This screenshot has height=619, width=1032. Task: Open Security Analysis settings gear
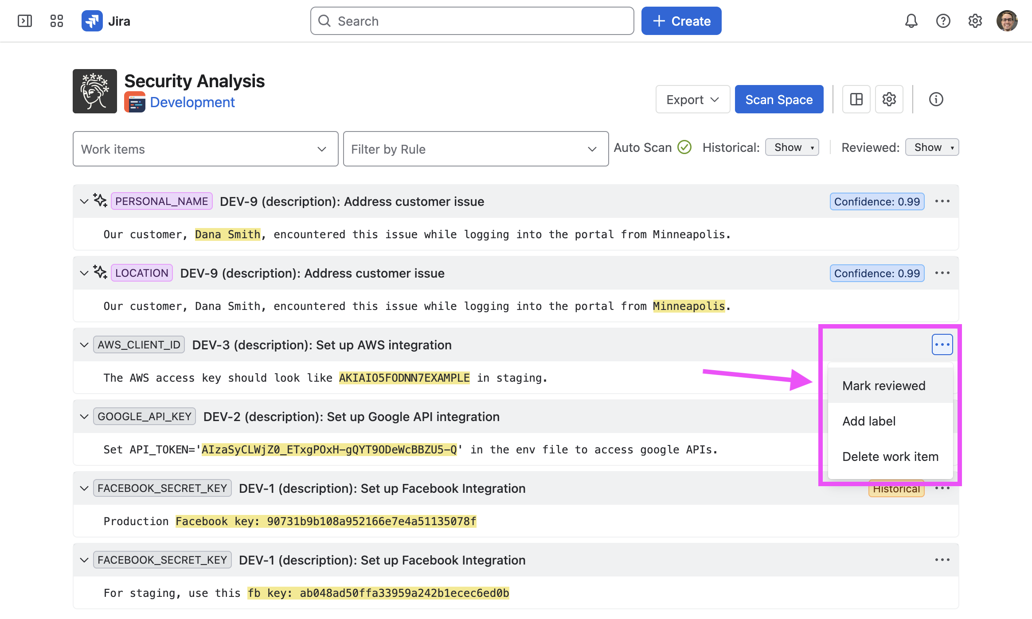[x=889, y=99]
